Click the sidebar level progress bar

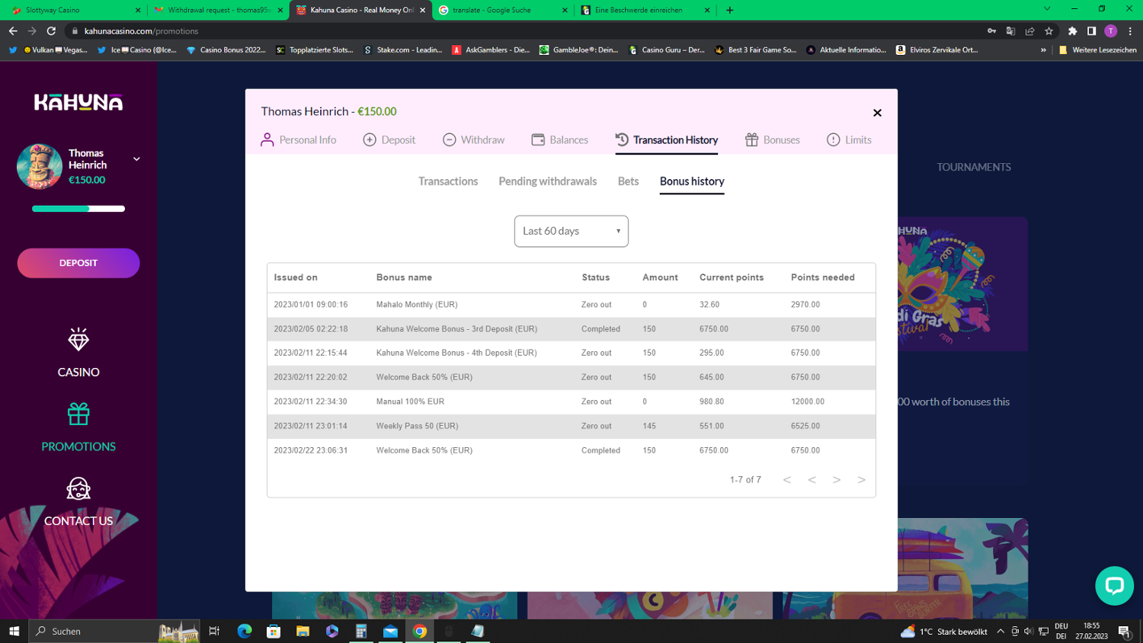tap(78, 209)
